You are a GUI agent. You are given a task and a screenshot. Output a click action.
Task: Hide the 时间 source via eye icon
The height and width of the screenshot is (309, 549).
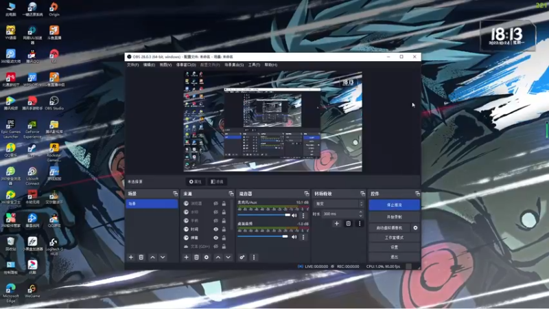click(216, 229)
